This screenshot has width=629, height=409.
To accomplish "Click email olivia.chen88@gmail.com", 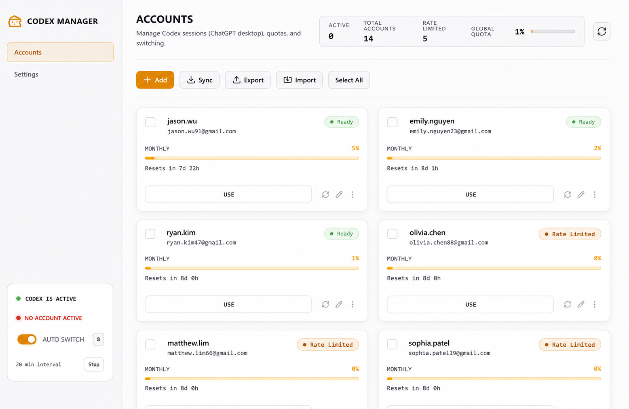I will (449, 243).
